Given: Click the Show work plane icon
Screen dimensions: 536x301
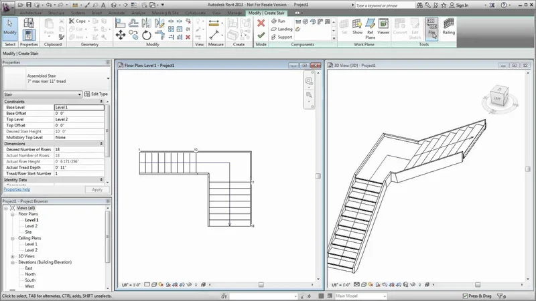Looking at the screenshot, I should point(357,27).
